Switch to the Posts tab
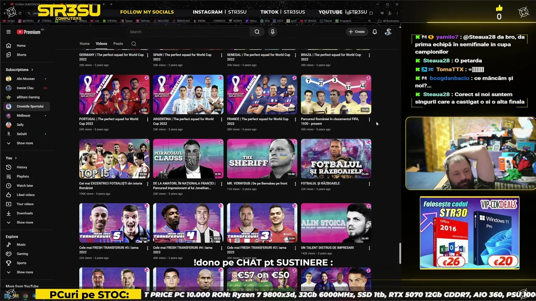The image size is (536, 301). tap(118, 43)
